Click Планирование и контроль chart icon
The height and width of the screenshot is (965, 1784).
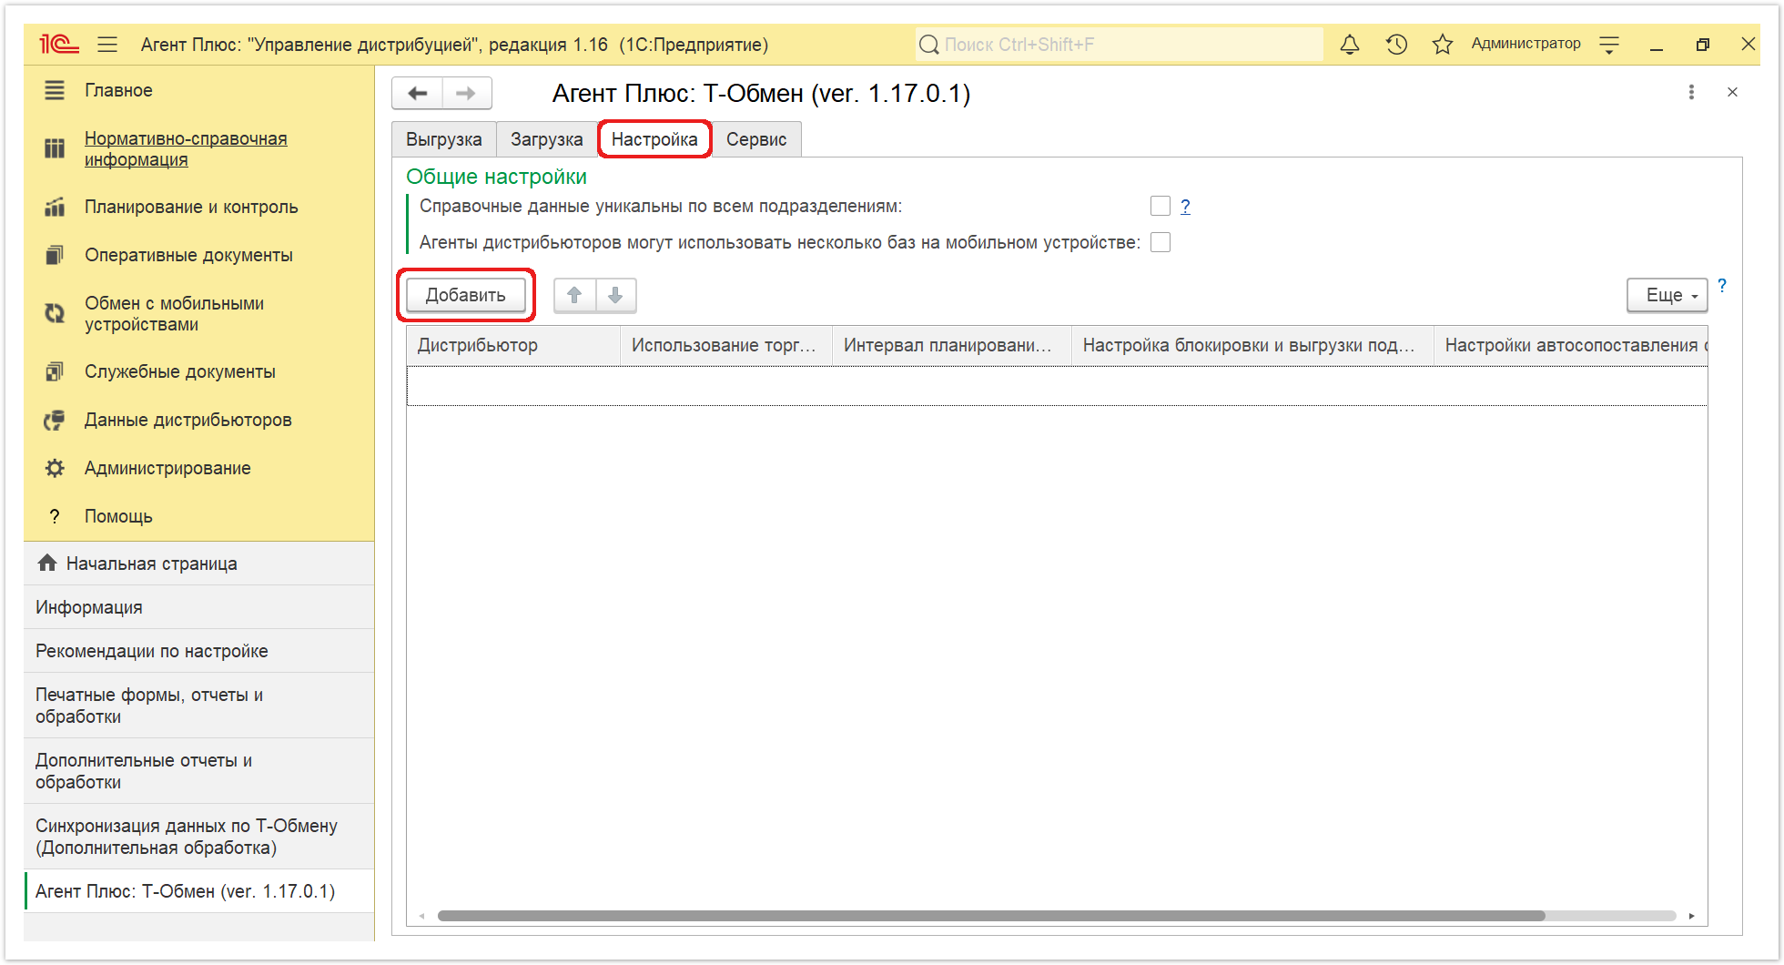pyautogui.click(x=55, y=207)
